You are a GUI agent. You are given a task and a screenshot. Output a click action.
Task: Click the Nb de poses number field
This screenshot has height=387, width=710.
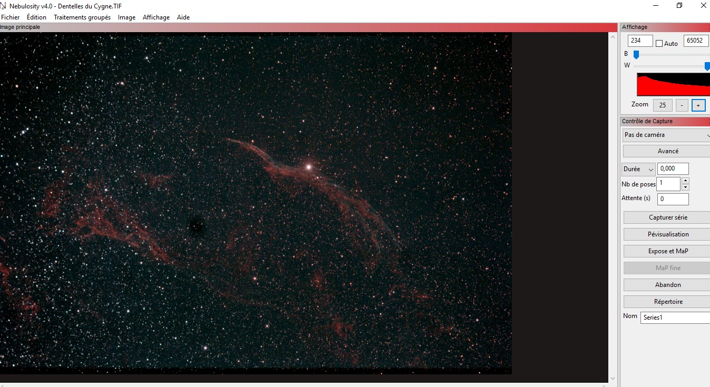pyautogui.click(x=668, y=184)
